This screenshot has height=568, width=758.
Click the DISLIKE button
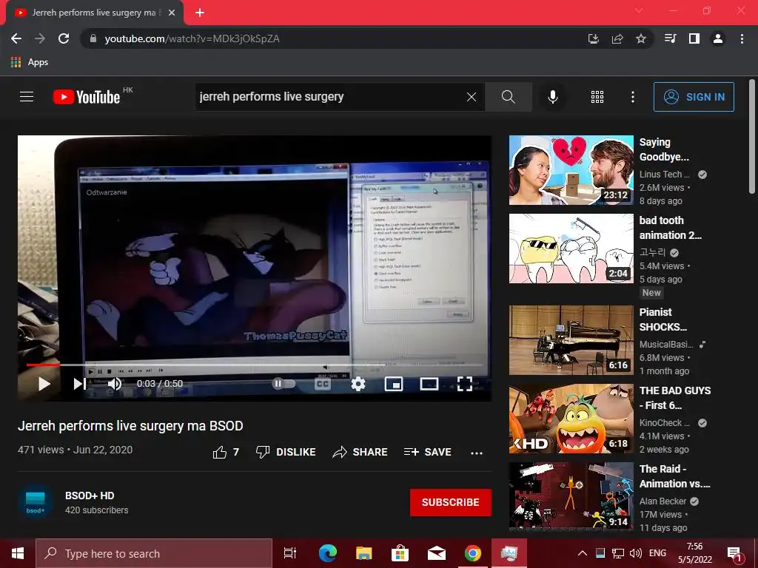tap(286, 452)
